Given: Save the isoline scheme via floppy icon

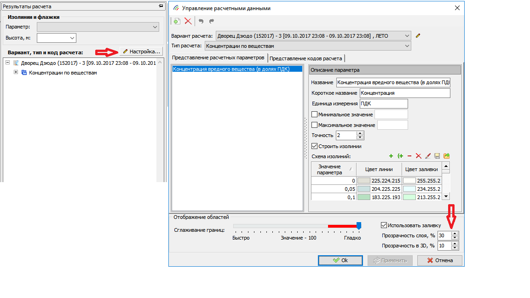Looking at the screenshot, I should tap(437, 156).
